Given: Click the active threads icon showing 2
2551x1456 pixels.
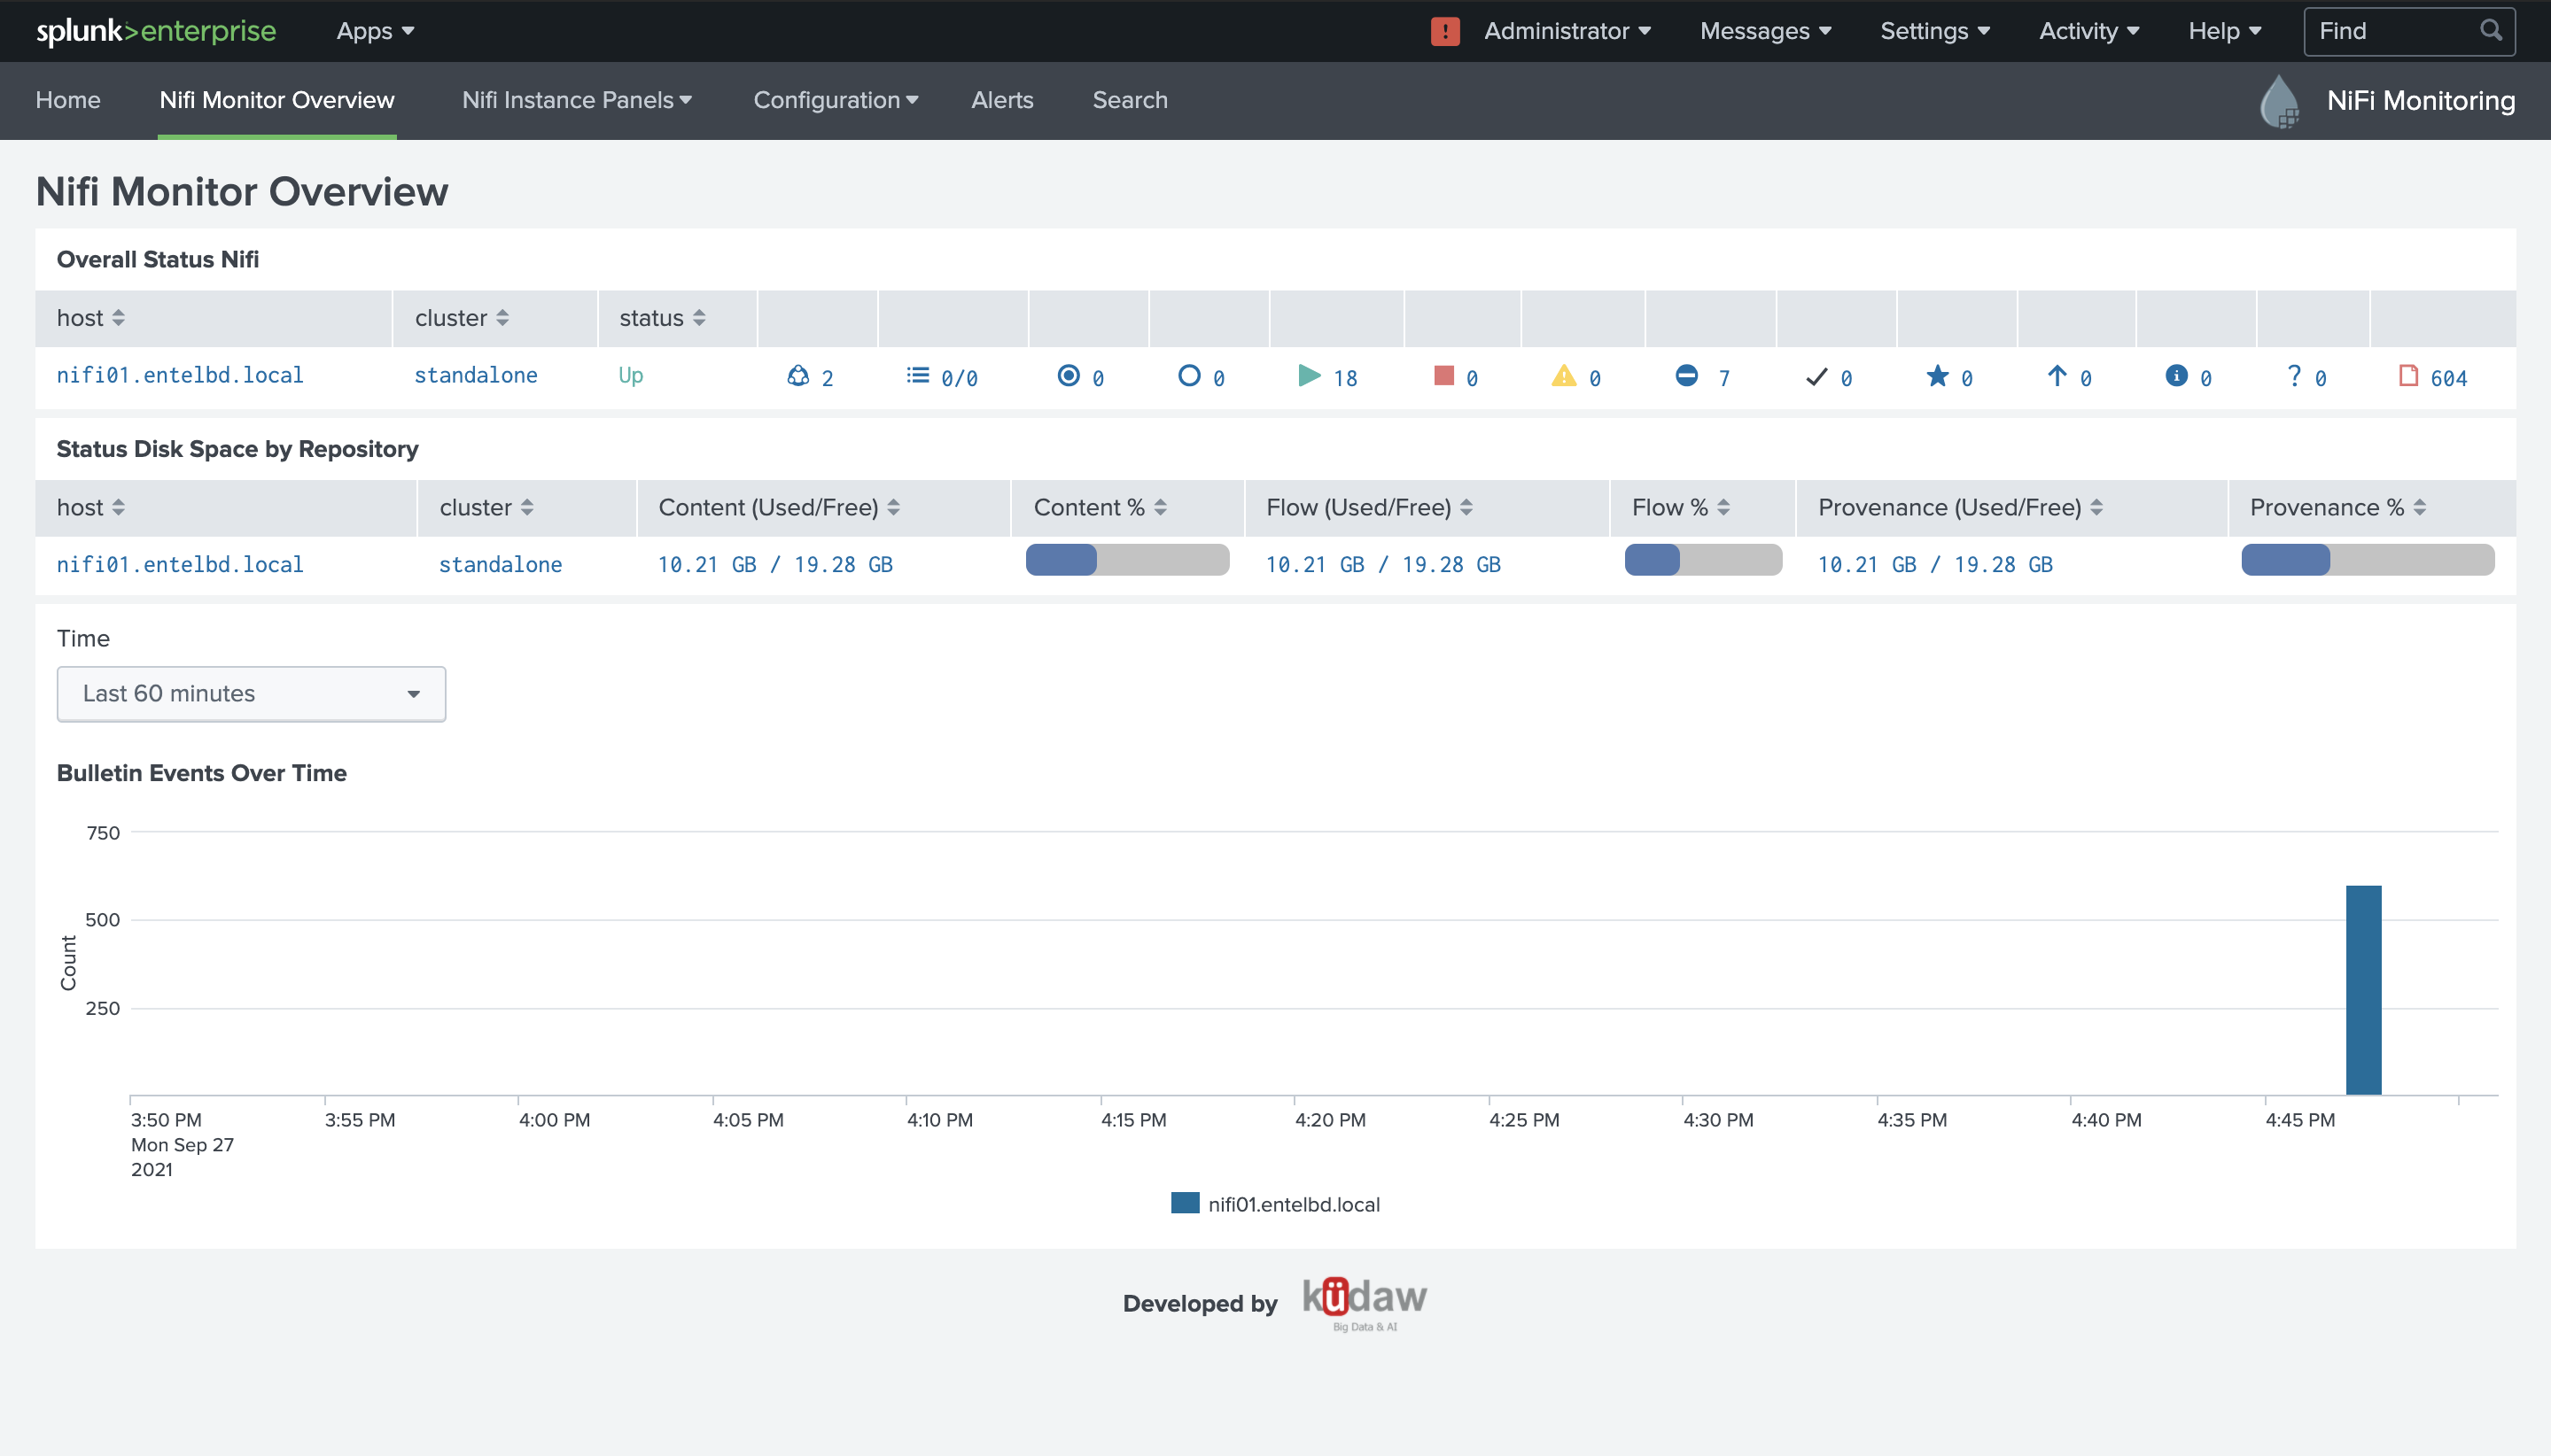Looking at the screenshot, I should point(797,376).
